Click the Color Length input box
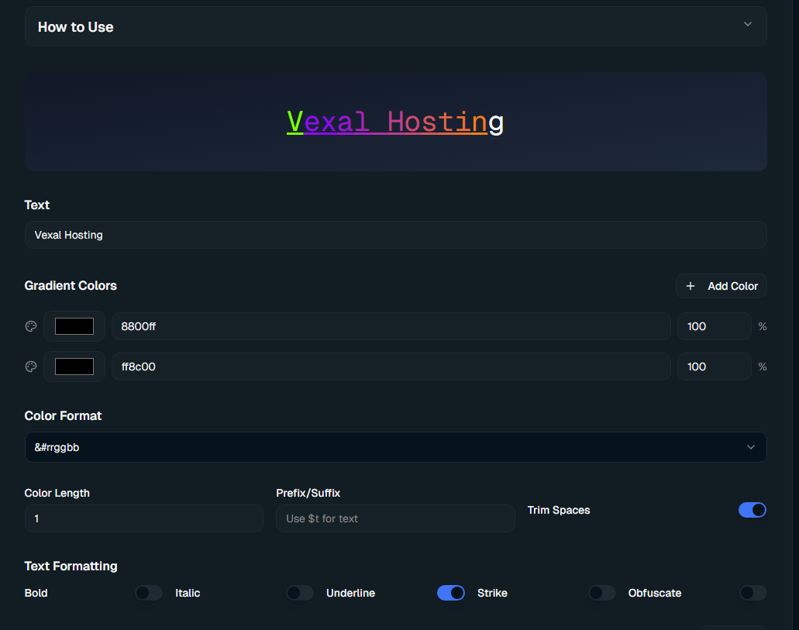 tap(144, 518)
